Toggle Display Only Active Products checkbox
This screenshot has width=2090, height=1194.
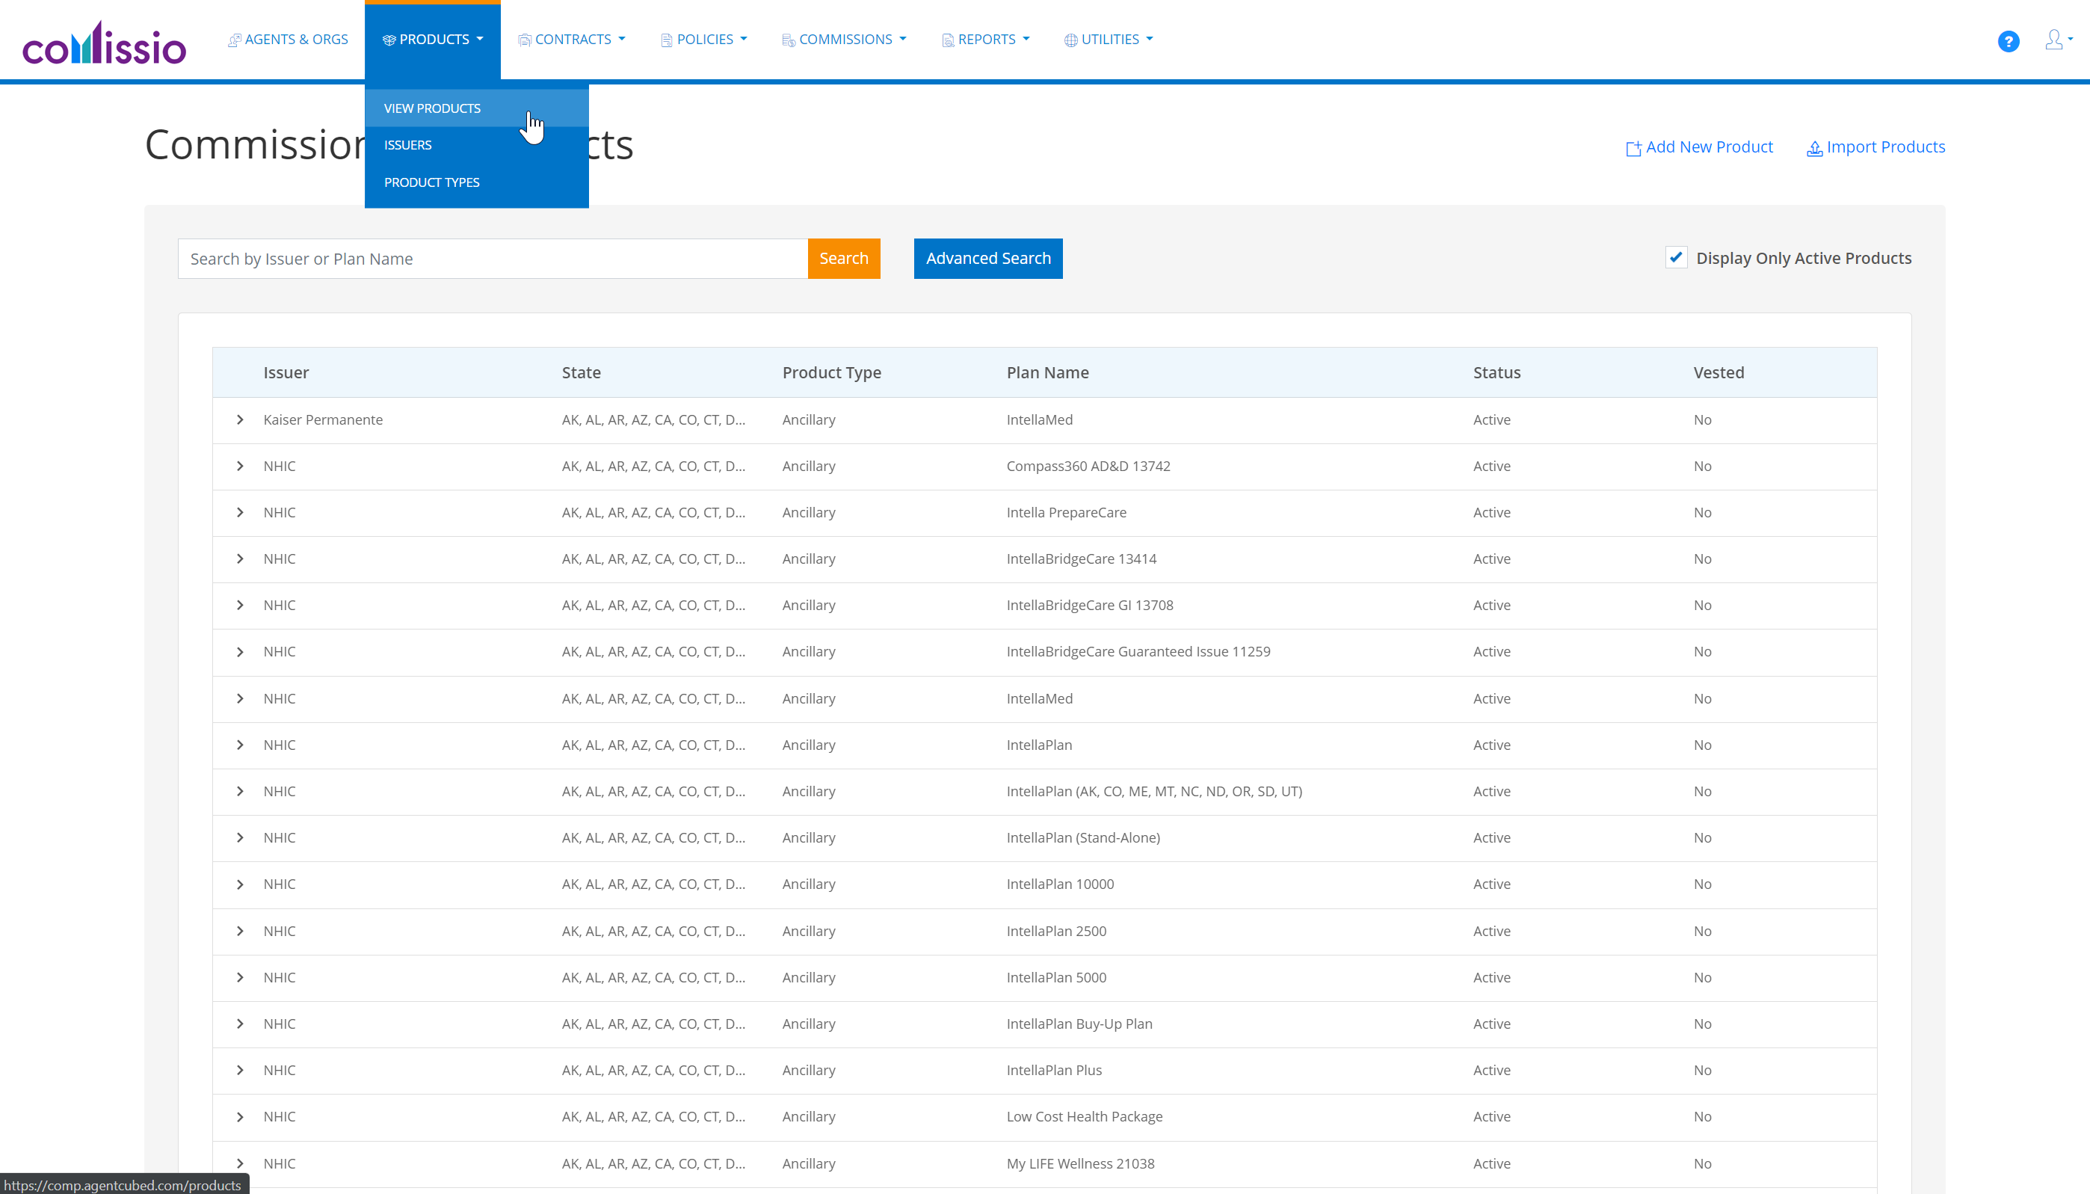1676,257
